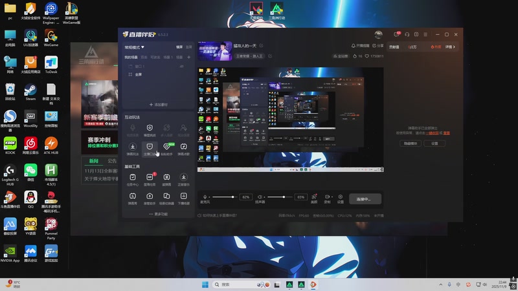Click the 开播提醒 bell link
This screenshot has height=291, width=518.
360,45
